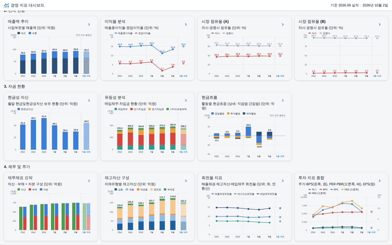Image resolution: width=392 pixels, height=245 pixels.
Task: Toggle 매입채무 legend item
Action: pos(121,109)
